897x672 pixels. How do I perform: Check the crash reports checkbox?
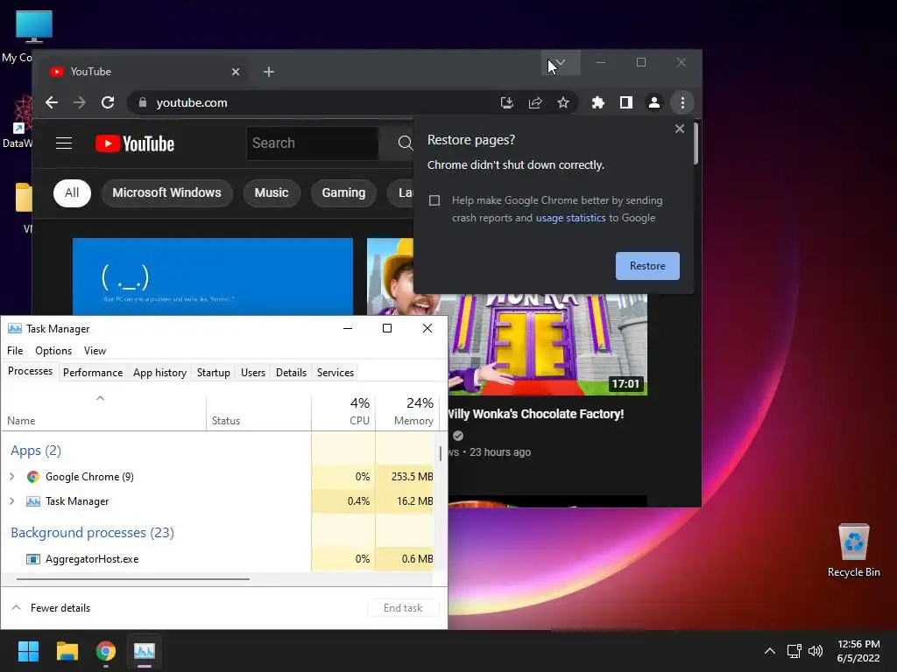pyautogui.click(x=434, y=200)
